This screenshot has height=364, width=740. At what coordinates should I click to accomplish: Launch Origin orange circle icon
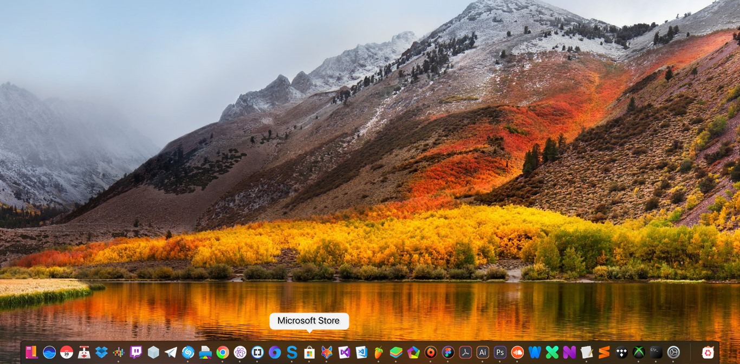point(431,352)
